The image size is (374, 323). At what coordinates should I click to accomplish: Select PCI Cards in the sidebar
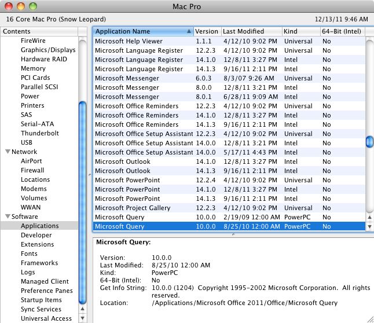(35, 78)
